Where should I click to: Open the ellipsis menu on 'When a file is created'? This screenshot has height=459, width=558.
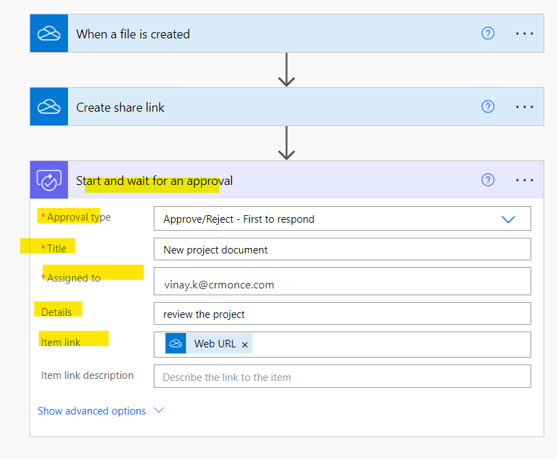[x=524, y=34]
